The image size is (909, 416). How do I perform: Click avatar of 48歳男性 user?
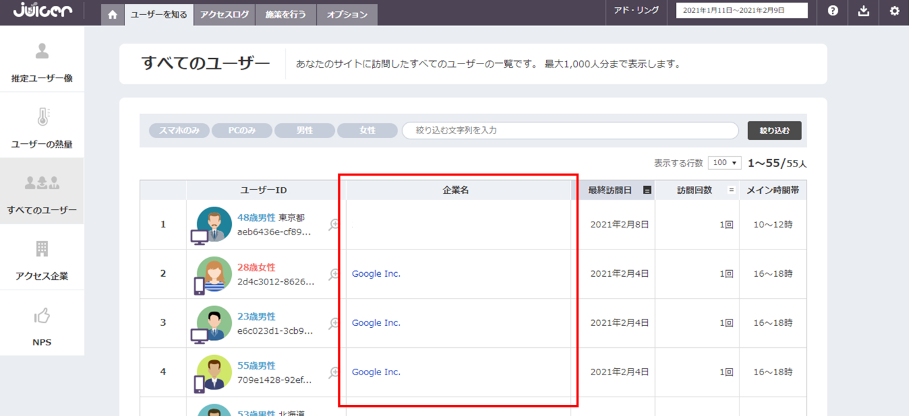(214, 224)
